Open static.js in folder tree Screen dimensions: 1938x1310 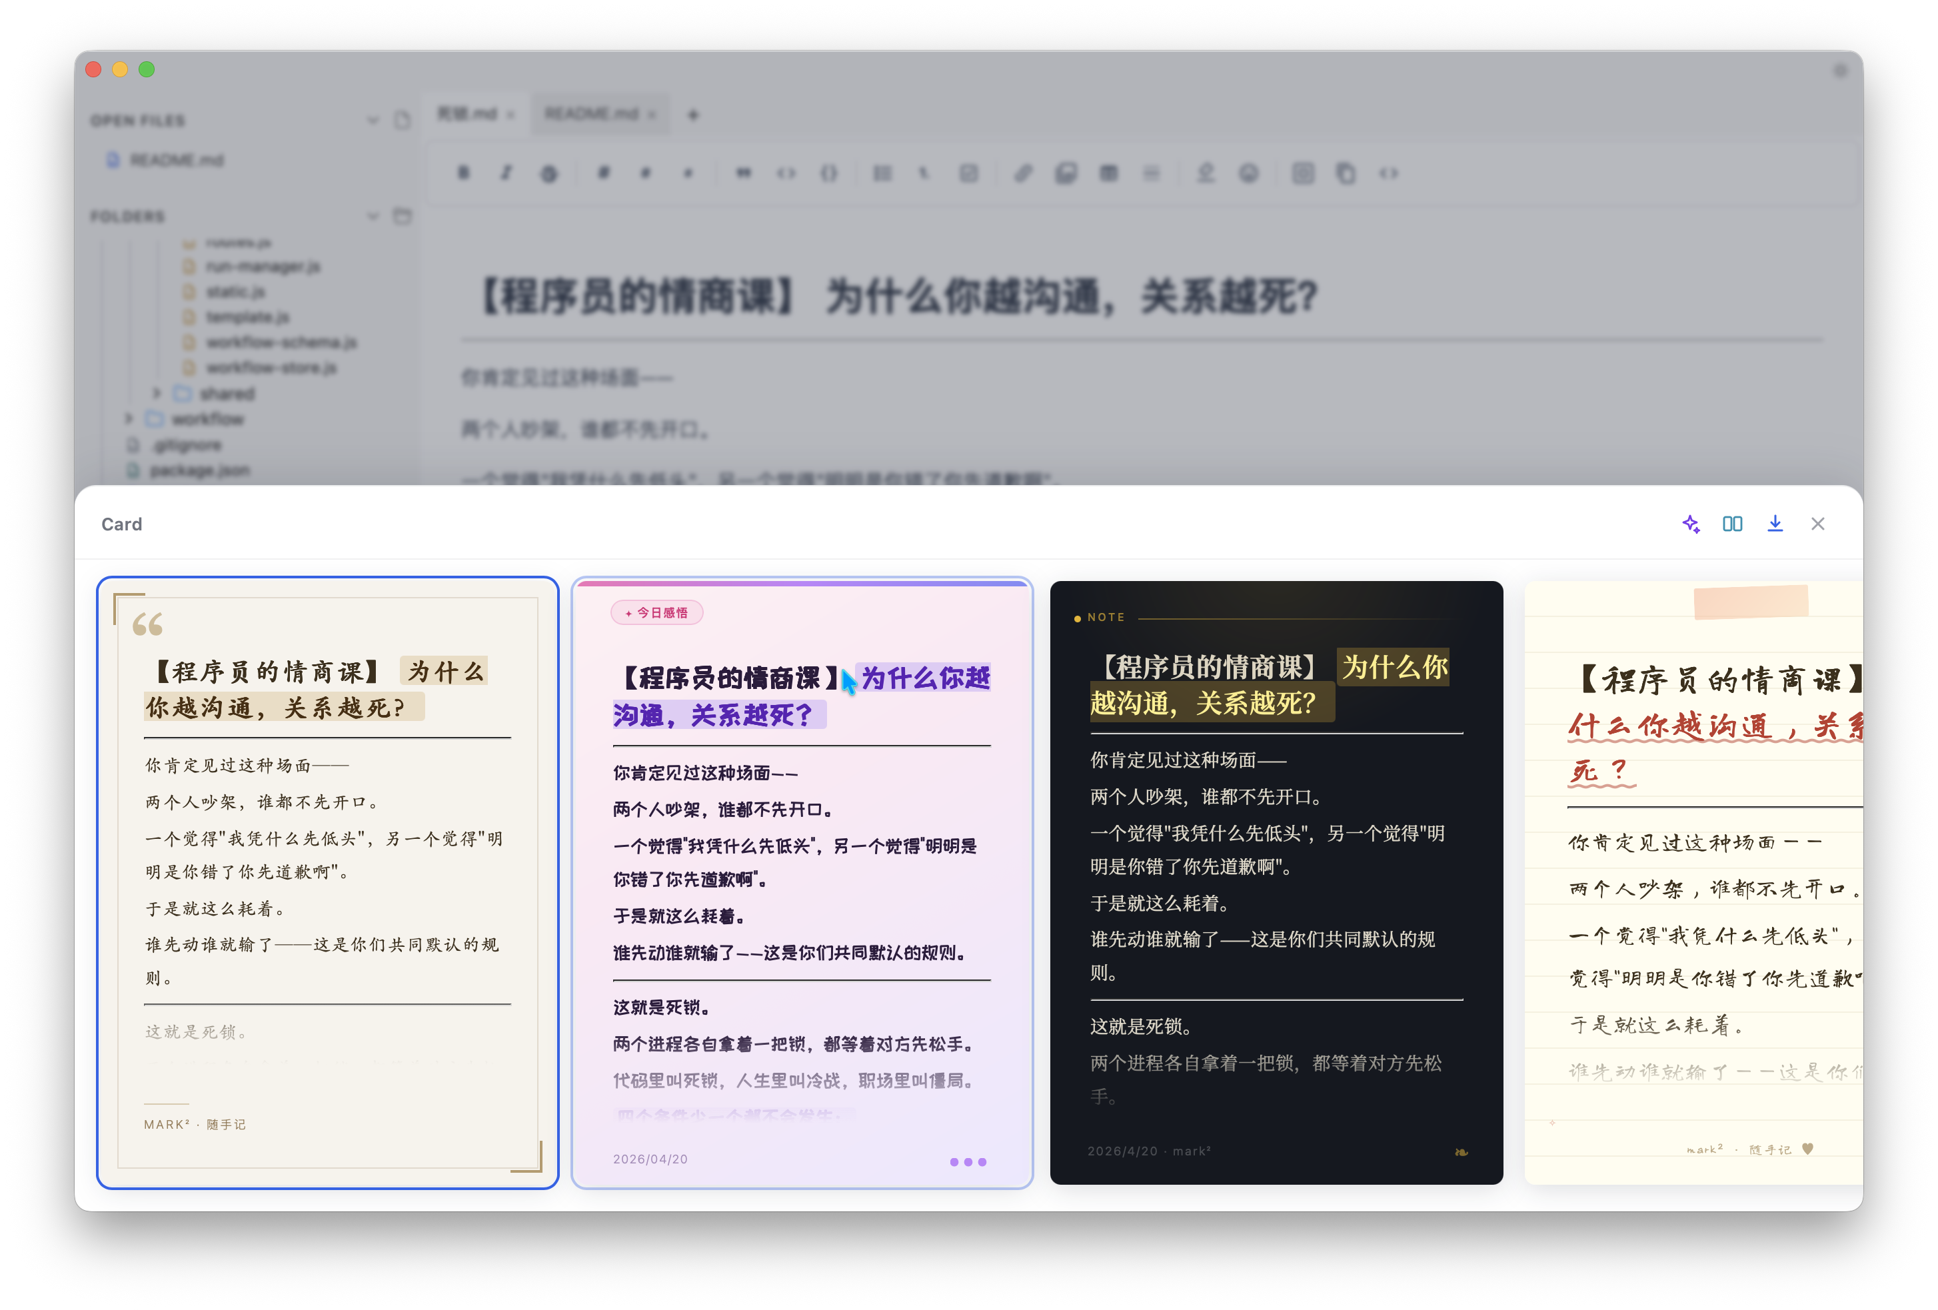click(x=235, y=291)
